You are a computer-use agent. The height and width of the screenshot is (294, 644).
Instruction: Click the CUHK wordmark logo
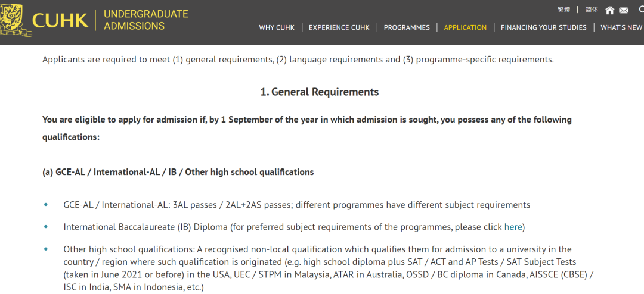(x=60, y=20)
